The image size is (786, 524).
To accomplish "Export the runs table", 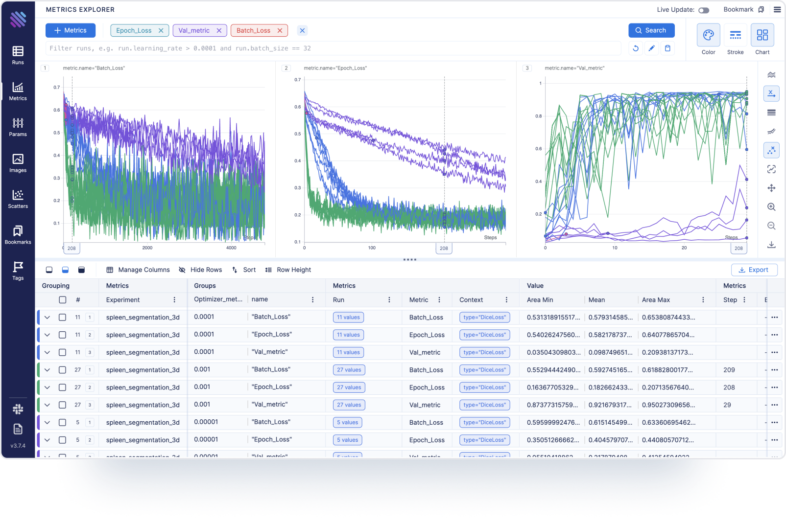I will point(754,270).
